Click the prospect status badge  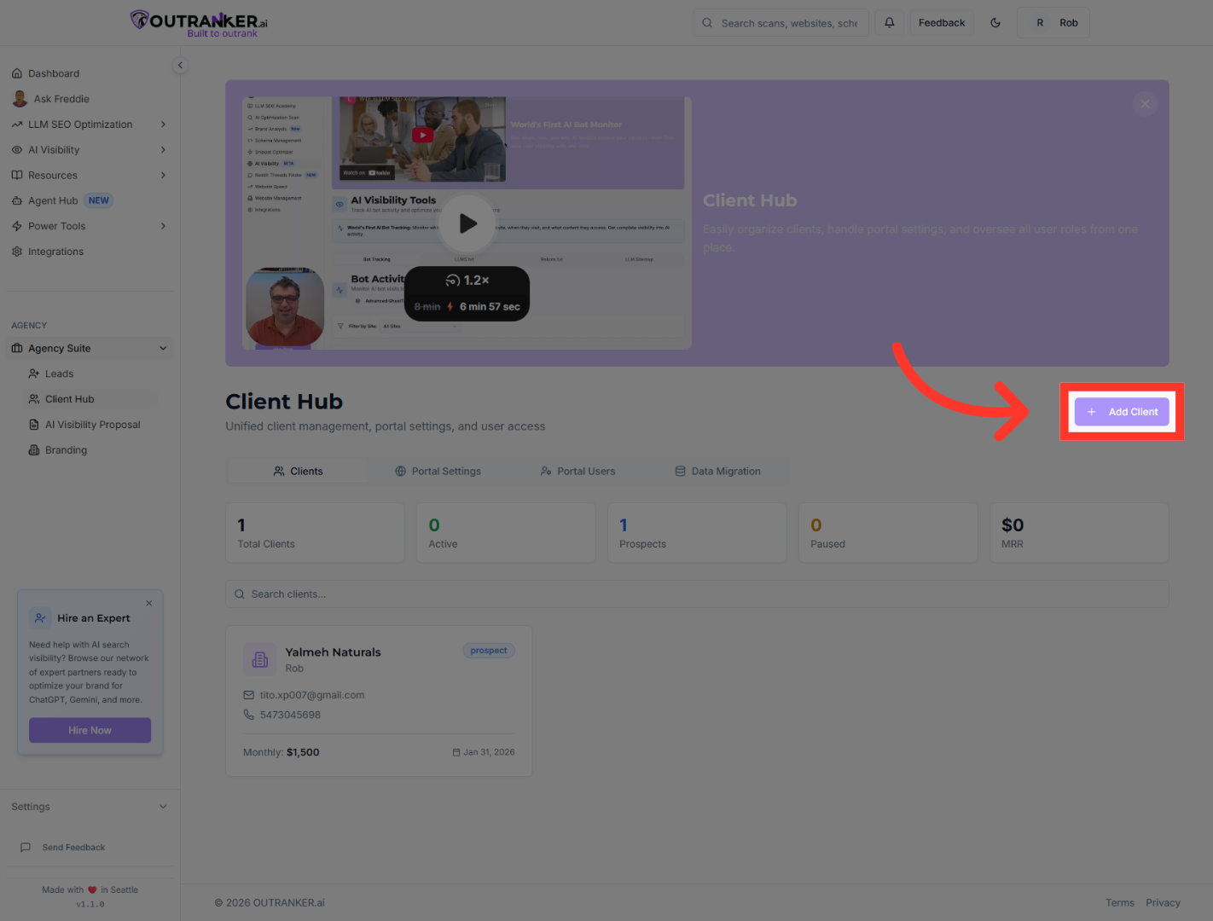pos(489,651)
